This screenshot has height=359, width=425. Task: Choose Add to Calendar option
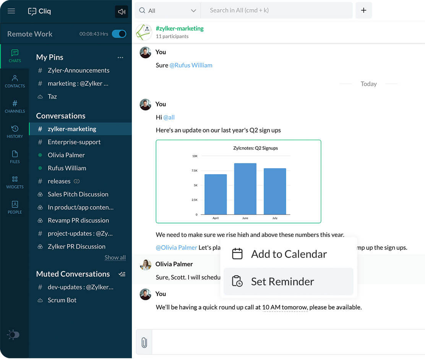[289, 254]
